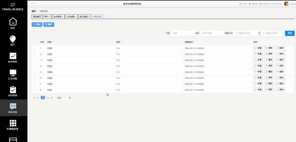Switch to the 系统首页 tab
Screen dimensions: 296x142
37,17
